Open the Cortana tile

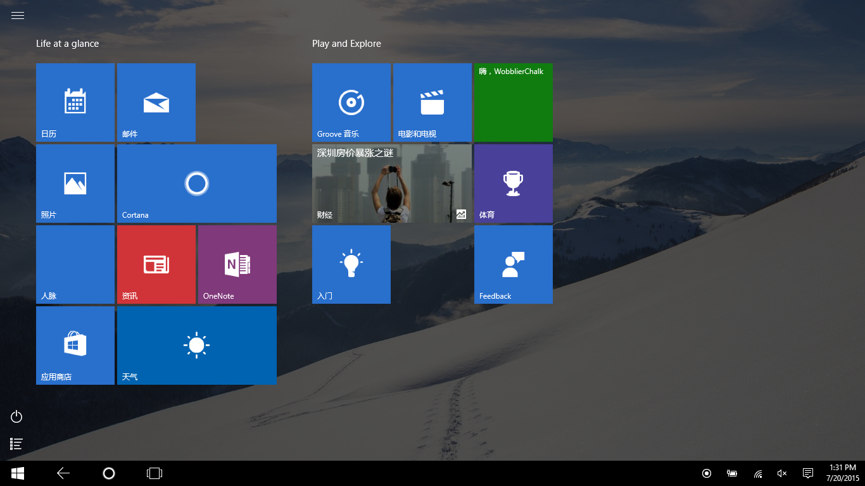196,183
